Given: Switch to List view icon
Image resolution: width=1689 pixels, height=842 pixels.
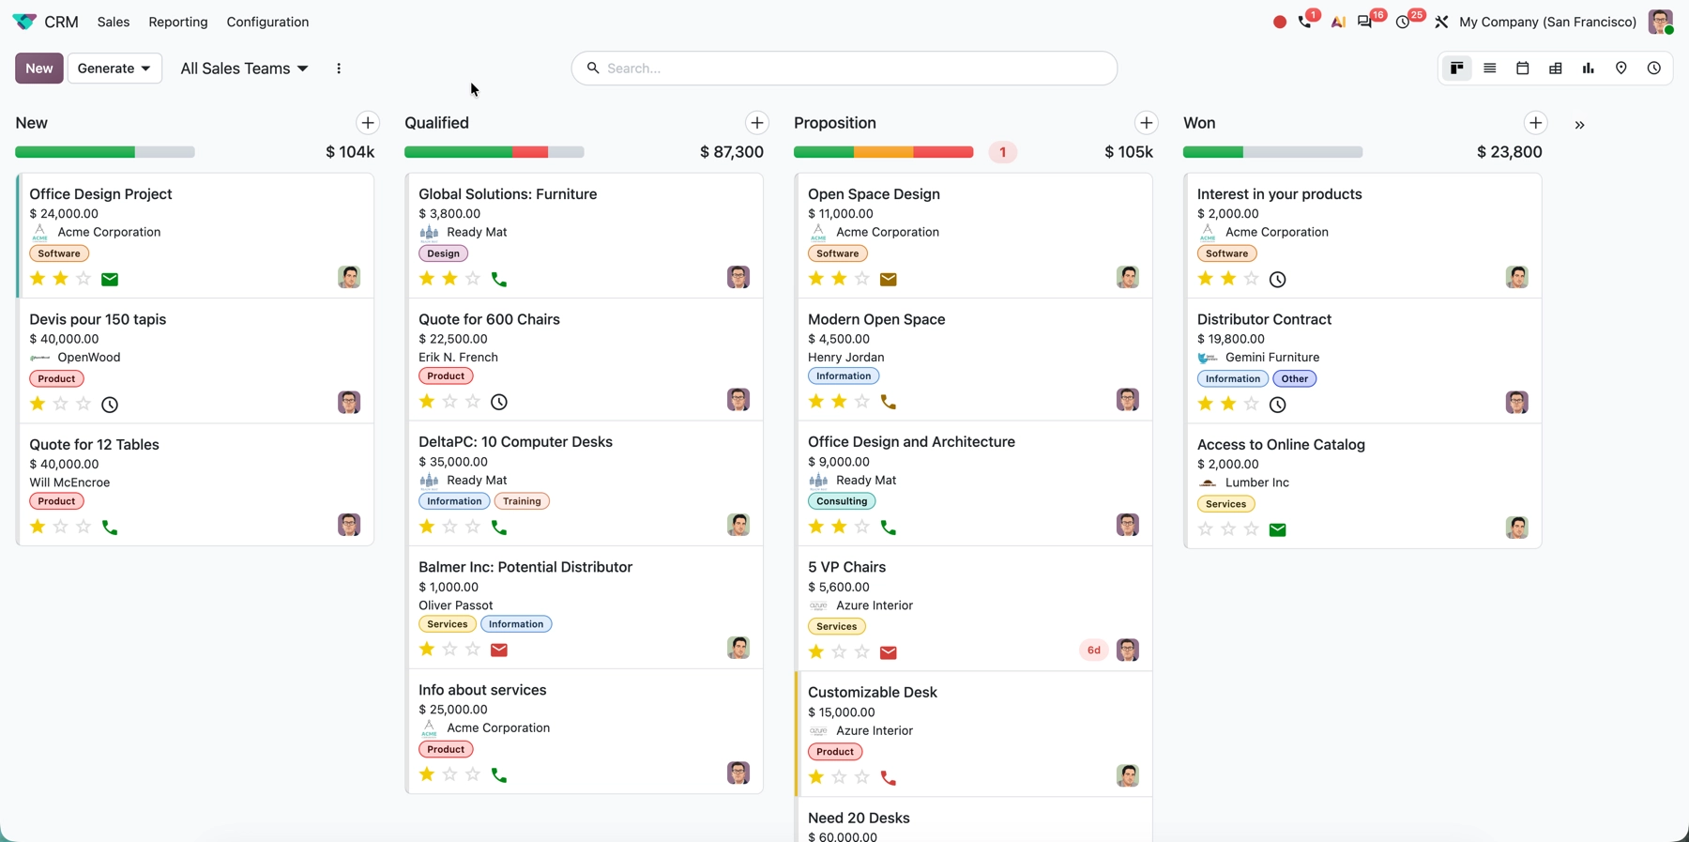Looking at the screenshot, I should (x=1490, y=69).
